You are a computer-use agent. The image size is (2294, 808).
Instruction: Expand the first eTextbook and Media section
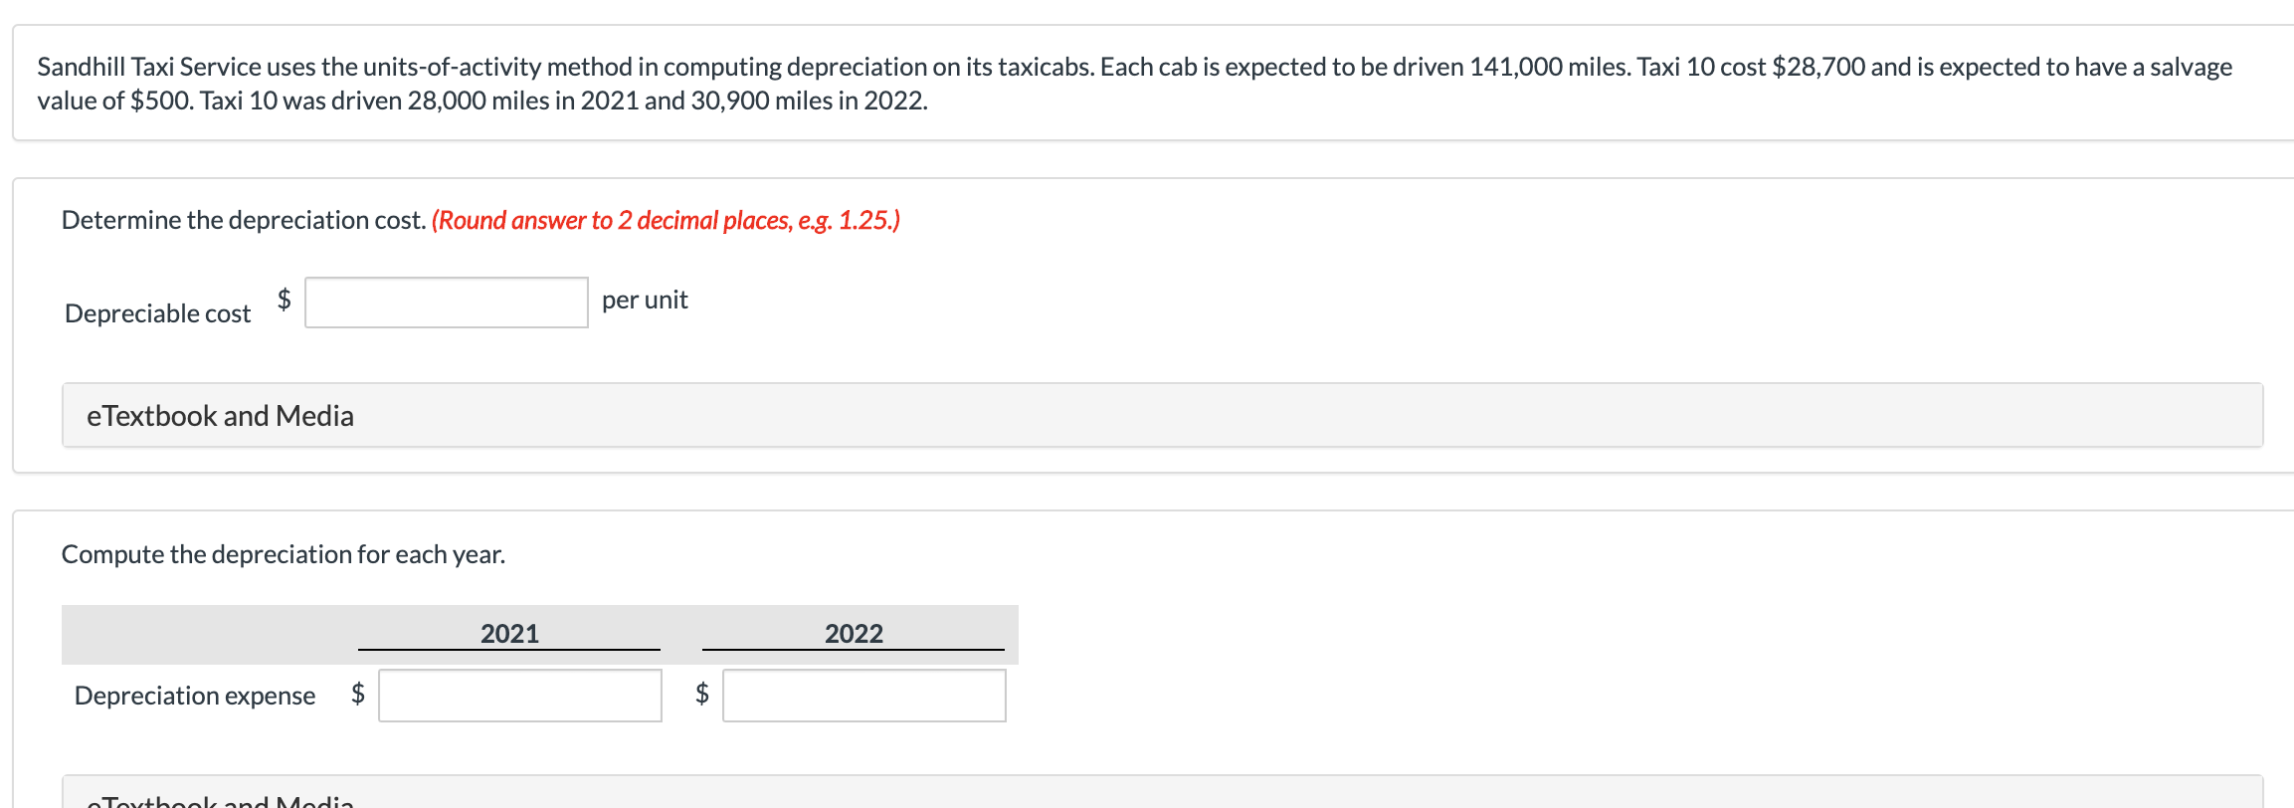click(x=220, y=415)
